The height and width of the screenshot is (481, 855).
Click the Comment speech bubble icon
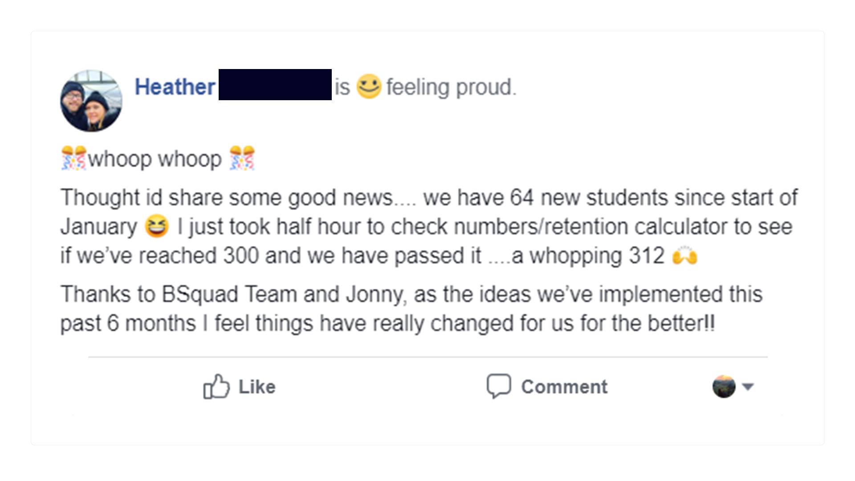click(x=499, y=386)
